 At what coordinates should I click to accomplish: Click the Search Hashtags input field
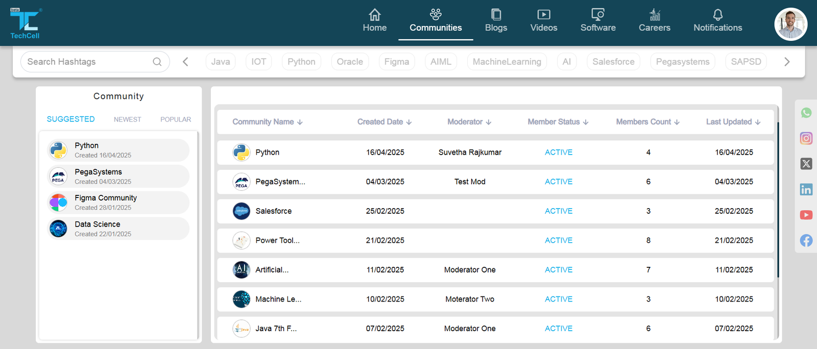point(87,62)
